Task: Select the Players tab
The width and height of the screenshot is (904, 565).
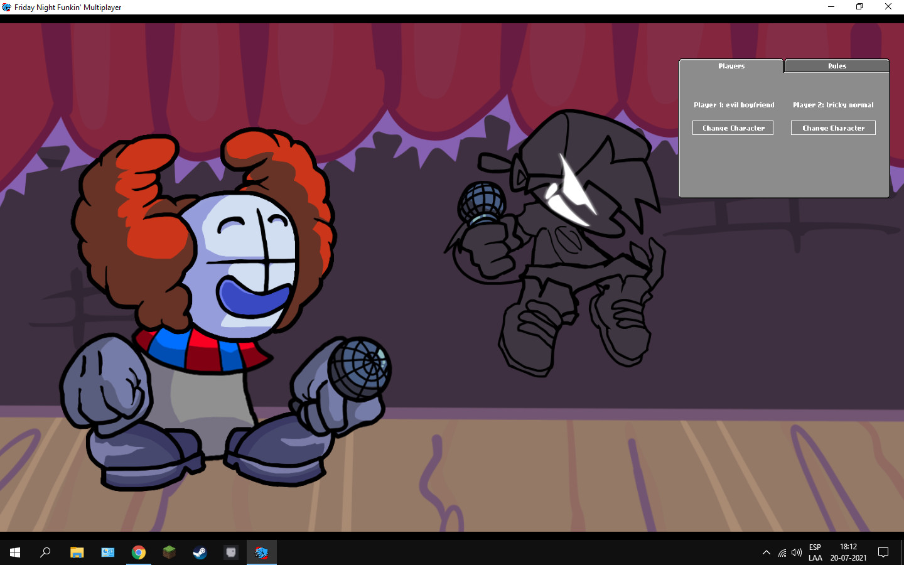Action: (731, 66)
